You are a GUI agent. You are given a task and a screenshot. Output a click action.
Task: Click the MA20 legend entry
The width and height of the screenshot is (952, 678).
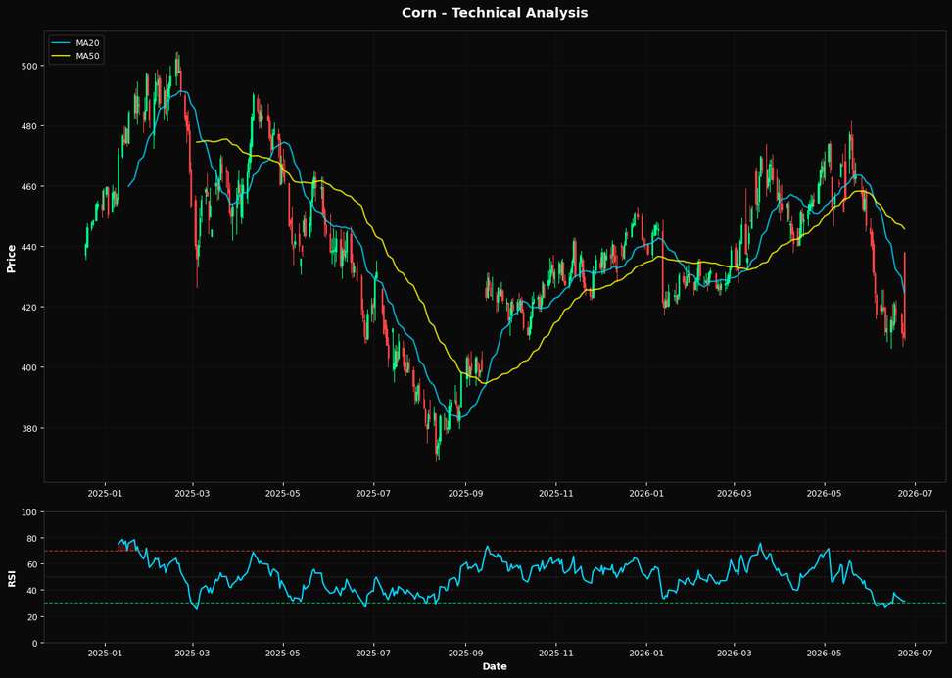75,43
